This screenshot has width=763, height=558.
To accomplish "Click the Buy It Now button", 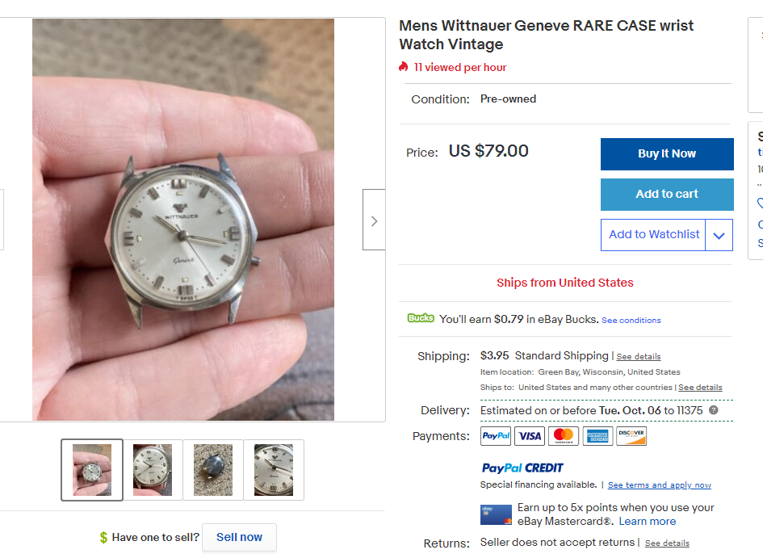I will tap(667, 154).
